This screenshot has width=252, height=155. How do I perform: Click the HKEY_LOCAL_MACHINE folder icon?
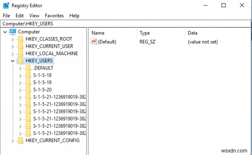(21, 53)
